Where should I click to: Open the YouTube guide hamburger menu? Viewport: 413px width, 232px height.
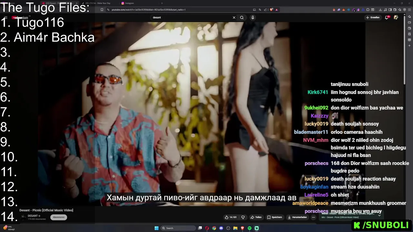click(6, 17)
